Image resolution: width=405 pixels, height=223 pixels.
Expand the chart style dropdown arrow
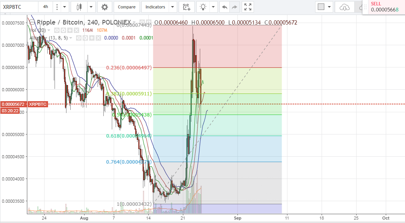tap(91, 7)
